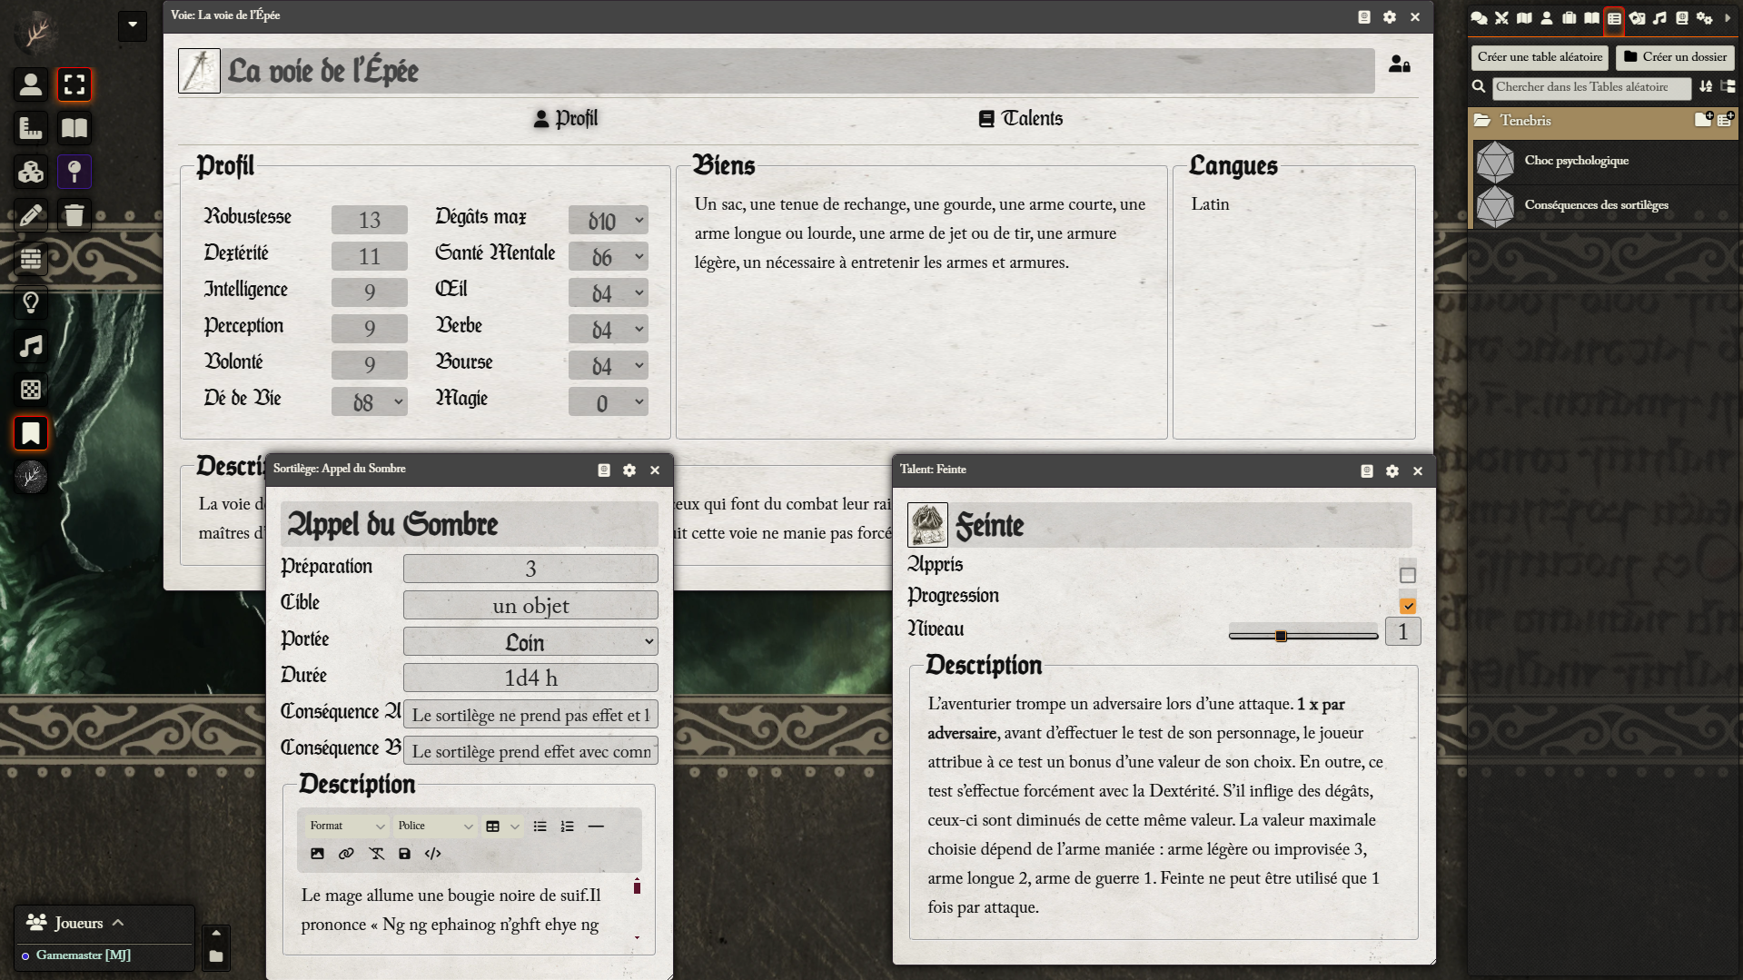Click the Tiles cubes tool icon
The height and width of the screenshot is (980, 1743).
coord(31,172)
